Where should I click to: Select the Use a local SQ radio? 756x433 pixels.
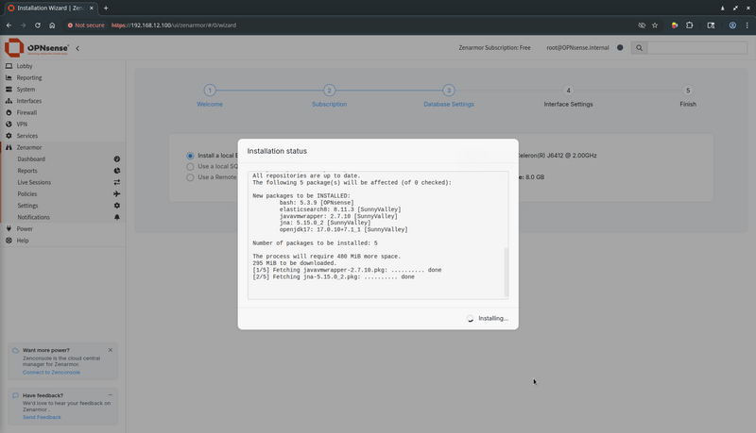[190, 166]
